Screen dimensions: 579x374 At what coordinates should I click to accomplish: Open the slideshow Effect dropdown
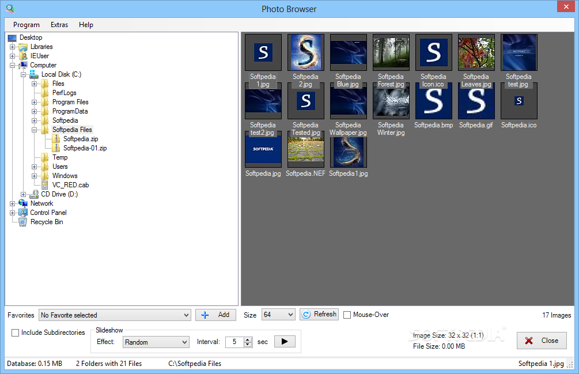click(156, 342)
